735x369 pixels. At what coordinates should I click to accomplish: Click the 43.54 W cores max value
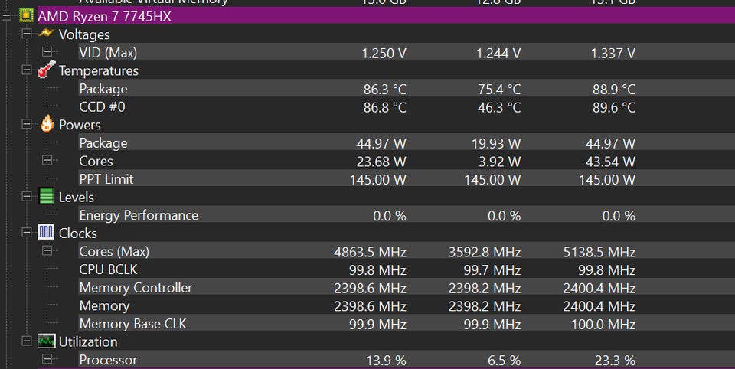(x=610, y=162)
